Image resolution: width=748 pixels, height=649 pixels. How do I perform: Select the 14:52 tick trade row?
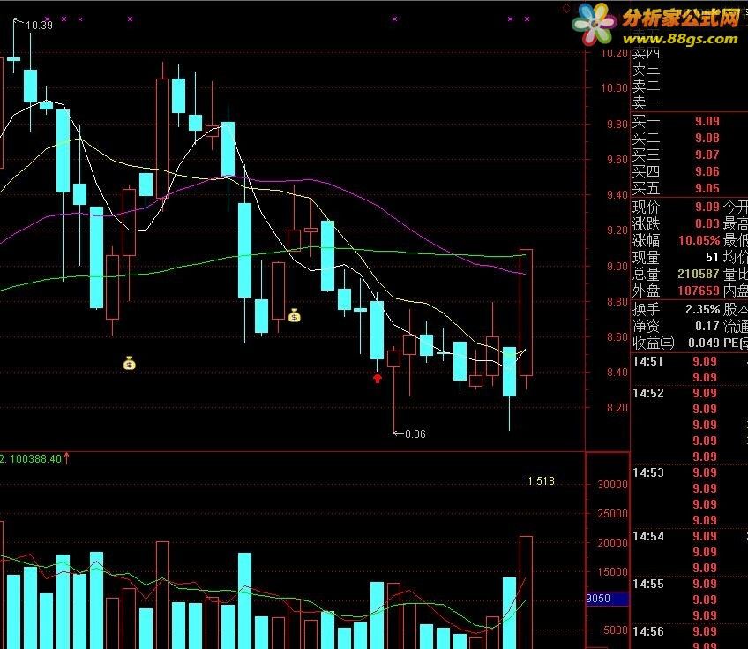pos(689,393)
